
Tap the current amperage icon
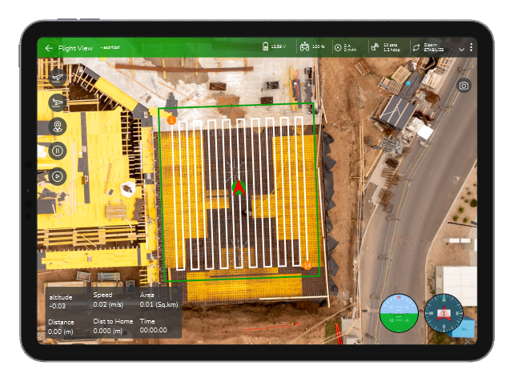338,47
